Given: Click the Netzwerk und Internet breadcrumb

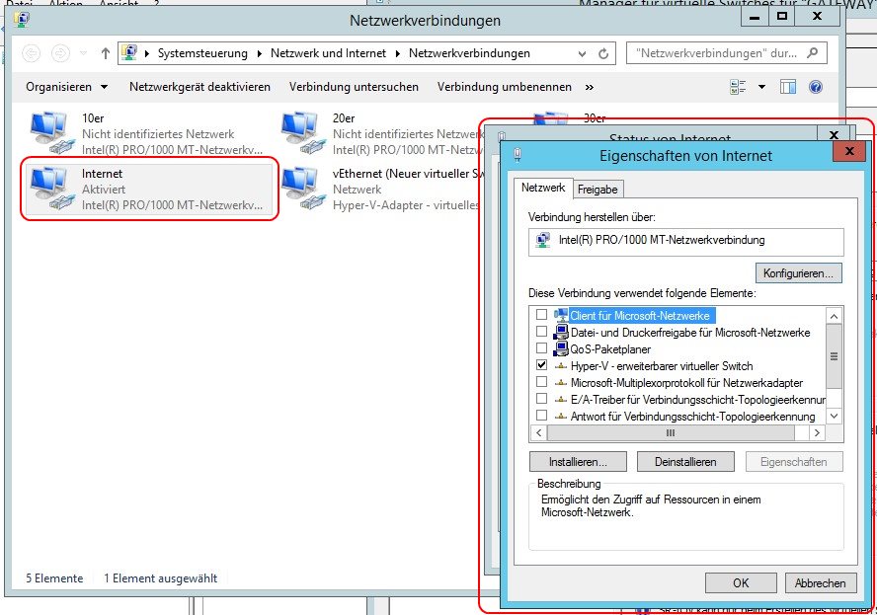Looking at the screenshot, I should pyautogui.click(x=328, y=53).
